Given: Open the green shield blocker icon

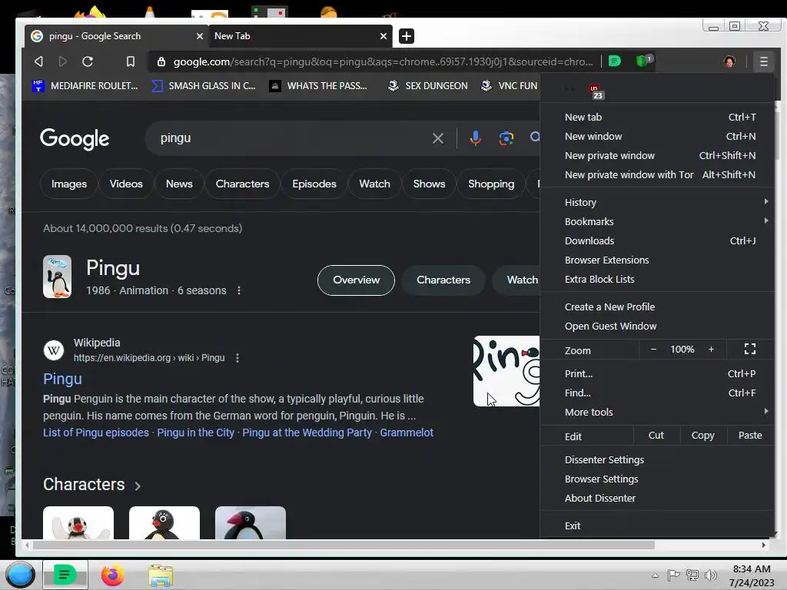Looking at the screenshot, I should click(643, 61).
